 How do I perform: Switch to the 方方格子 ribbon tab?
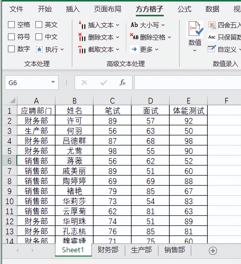coord(150,9)
